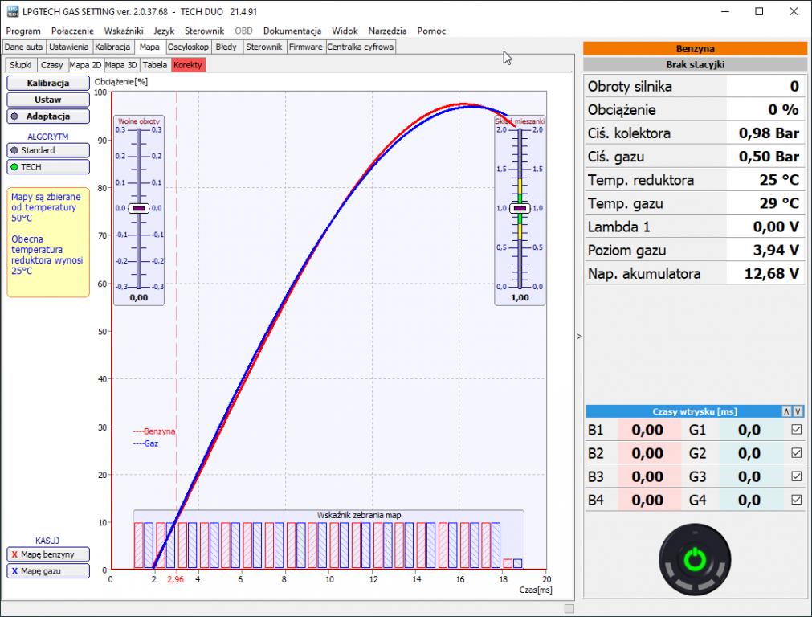The width and height of the screenshot is (812, 617).
Task: Click the Obroty silnika value field
Action: [x=765, y=86]
